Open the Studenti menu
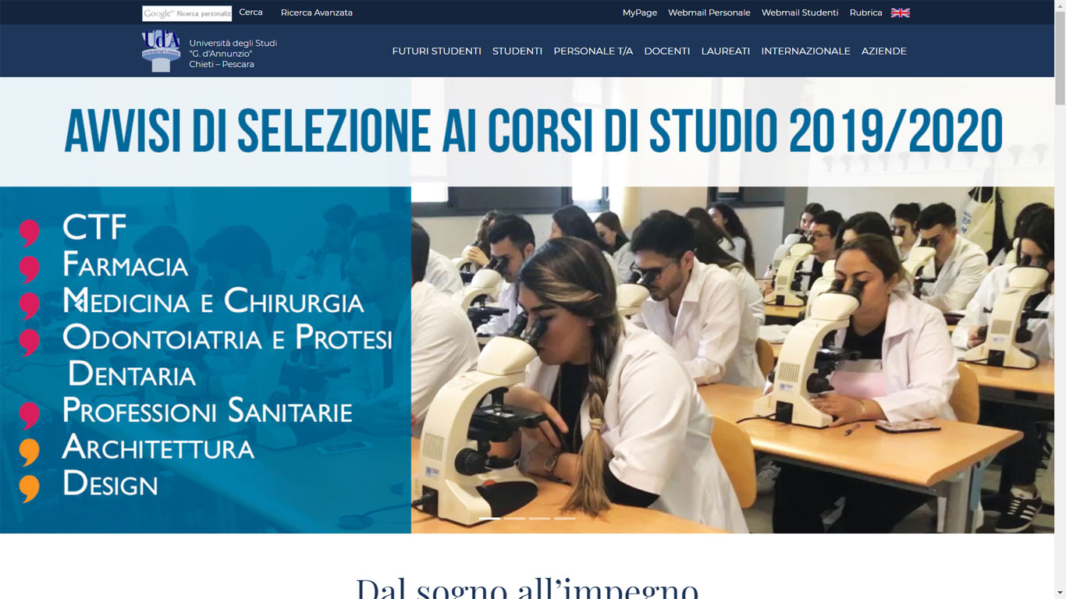Viewport: 1066px width, 599px height. click(517, 51)
